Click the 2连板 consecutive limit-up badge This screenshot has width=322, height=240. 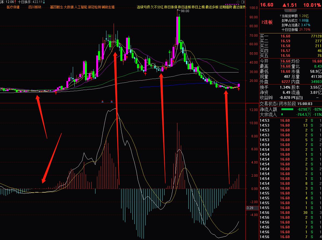[x=267, y=22]
